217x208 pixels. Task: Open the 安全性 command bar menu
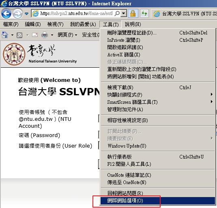point(90,35)
